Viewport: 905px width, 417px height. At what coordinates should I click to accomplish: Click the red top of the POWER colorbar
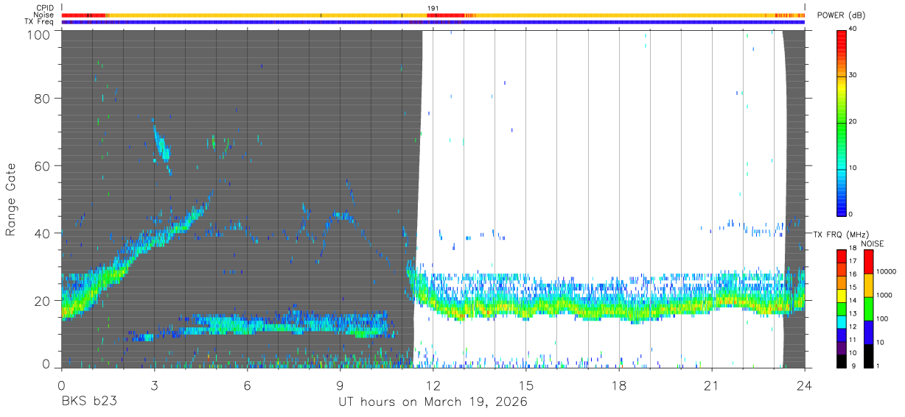(x=842, y=37)
